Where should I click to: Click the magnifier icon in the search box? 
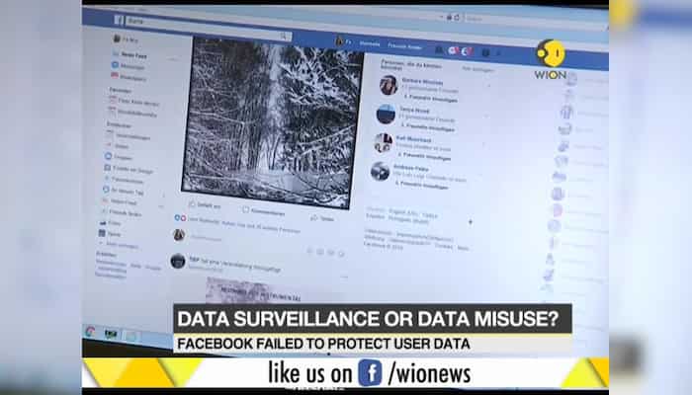[284, 37]
